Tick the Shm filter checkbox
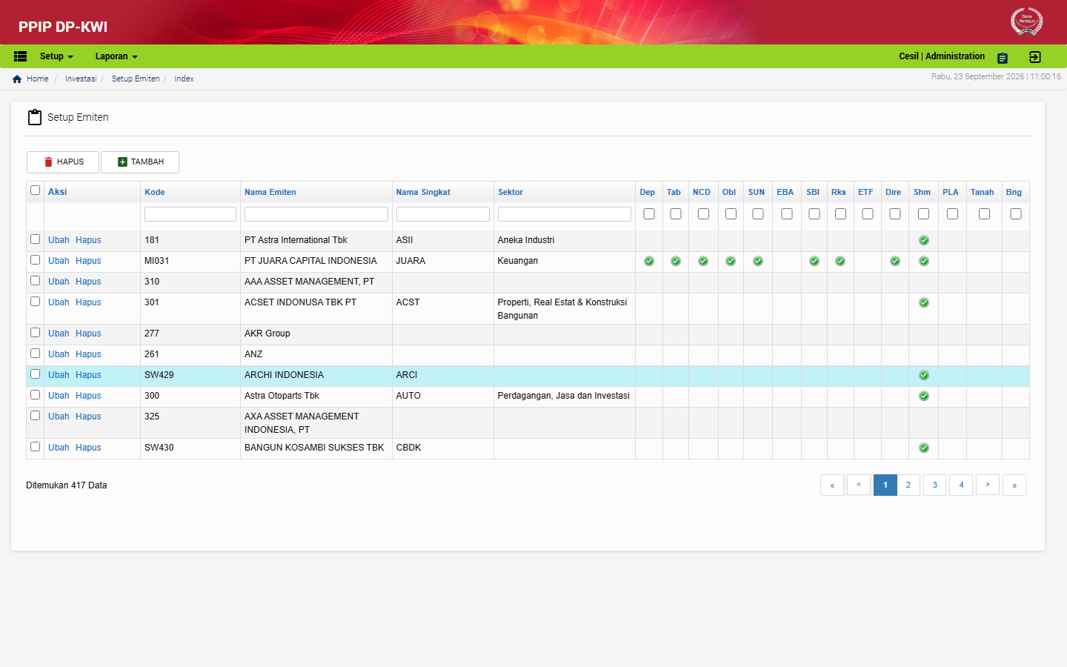 click(923, 214)
